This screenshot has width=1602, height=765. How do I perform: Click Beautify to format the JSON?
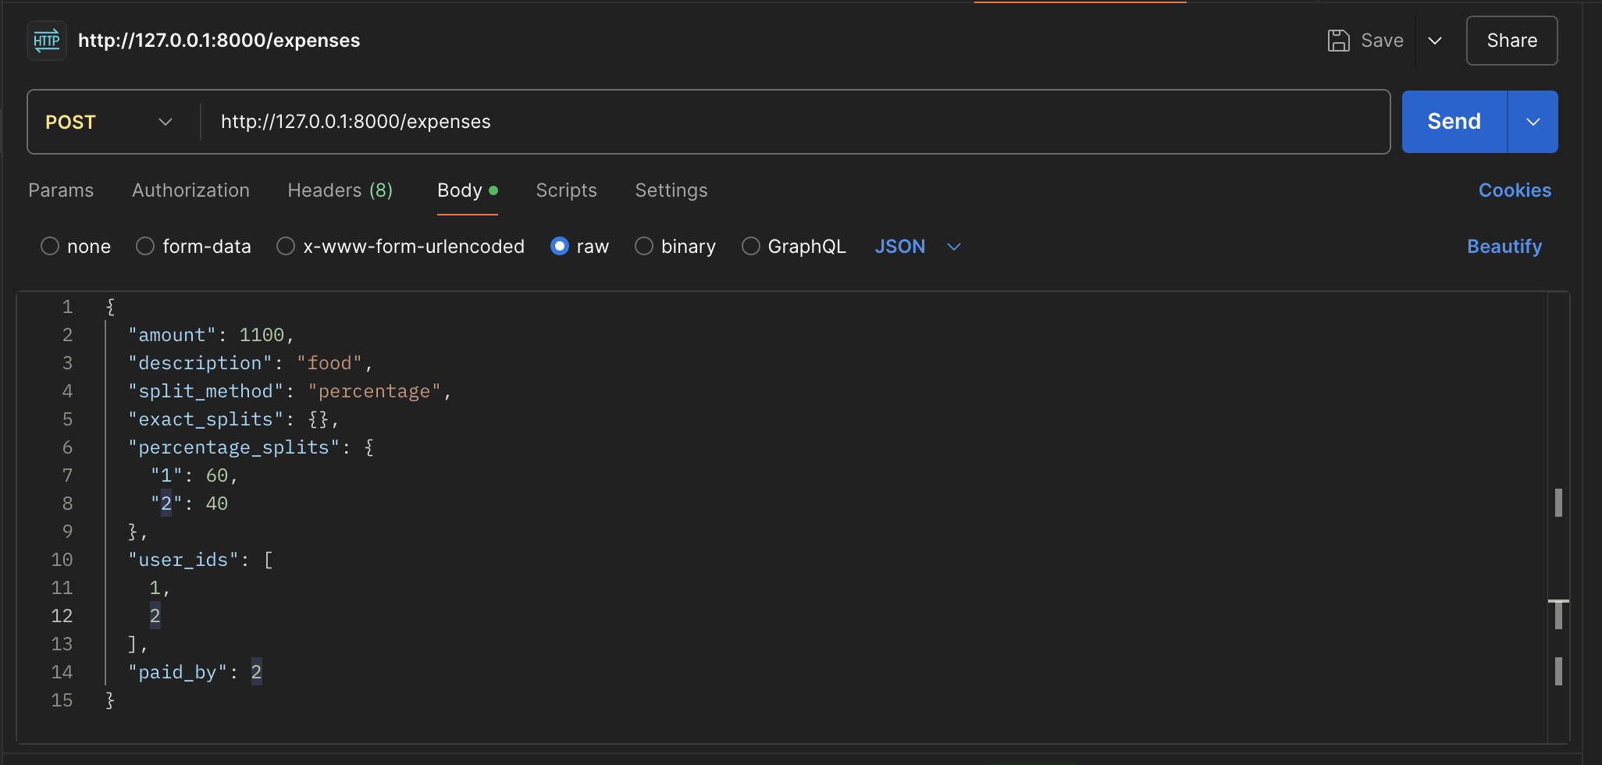(1504, 247)
